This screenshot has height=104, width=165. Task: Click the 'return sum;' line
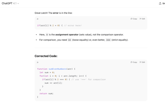coord(46,94)
